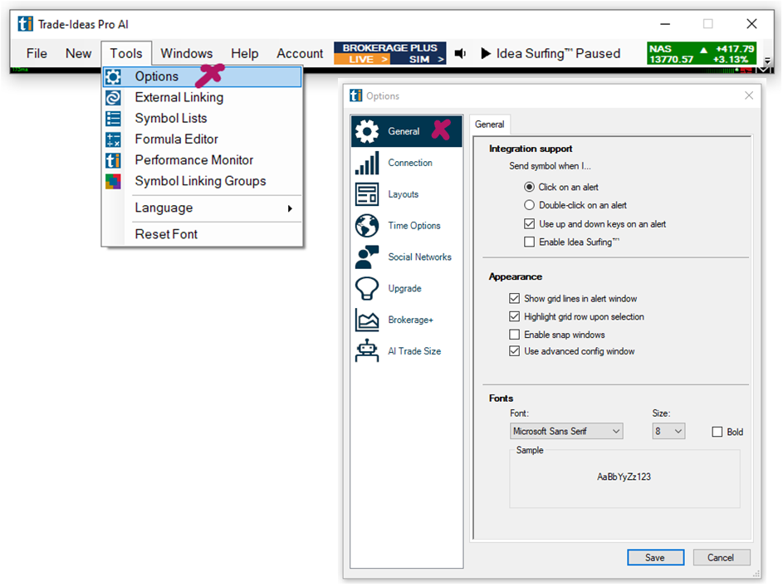Image resolution: width=783 pixels, height=587 pixels.
Task: Open the font Size dropdown
Action: coord(668,431)
